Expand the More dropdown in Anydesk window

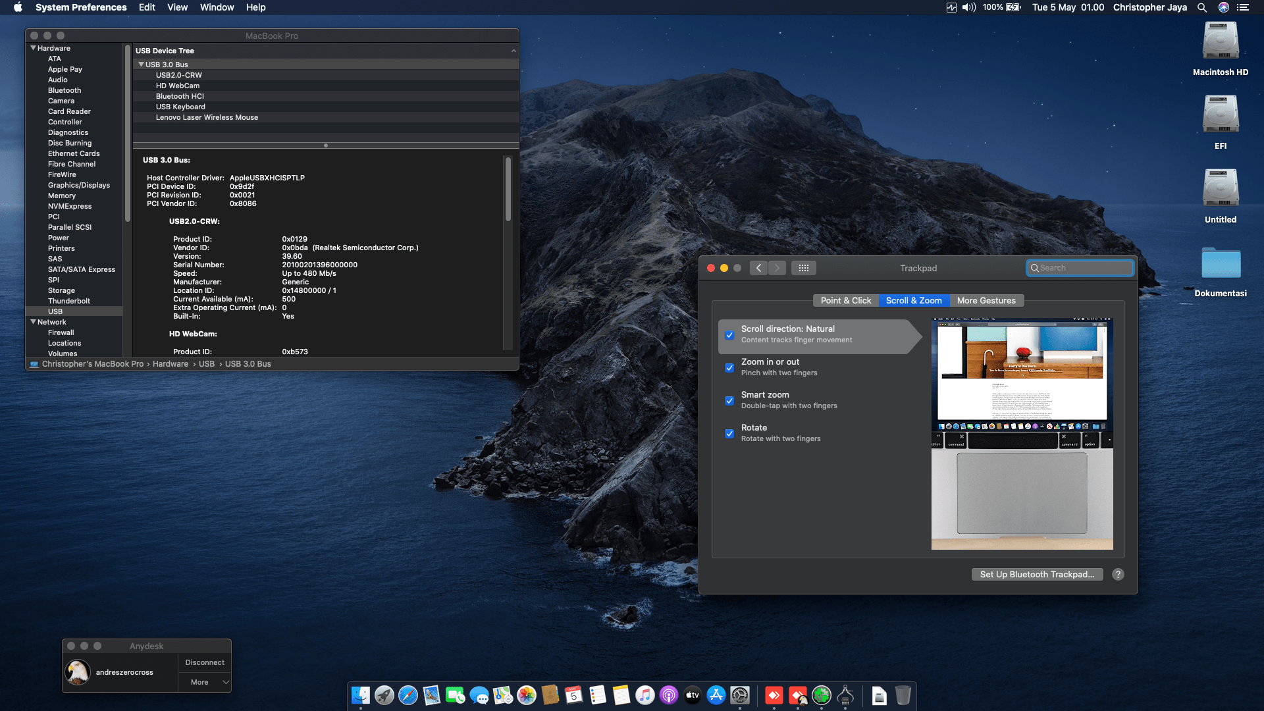[x=205, y=682]
